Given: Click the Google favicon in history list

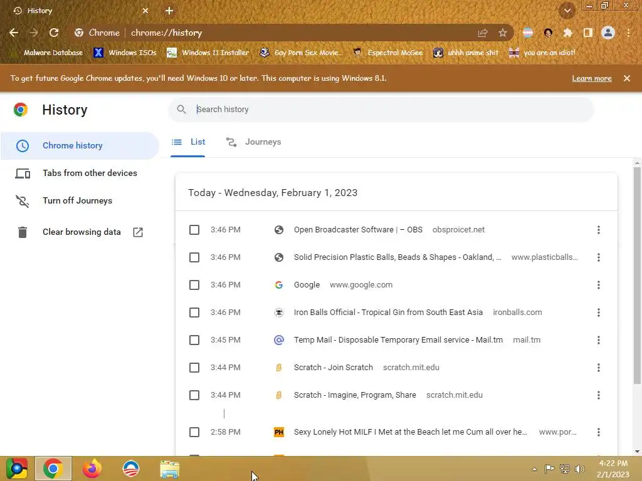Looking at the screenshot, I should (279, 285).
